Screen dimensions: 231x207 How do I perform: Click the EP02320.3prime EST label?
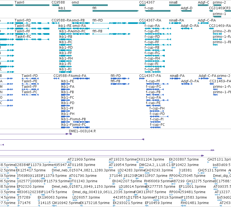coord(30,187)
